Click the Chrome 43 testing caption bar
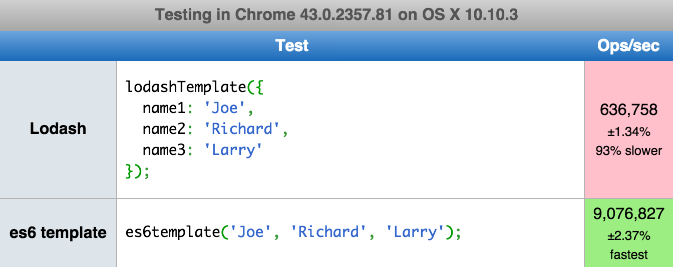The height and width of the screenshot is (268, 673). [x=336, y=14]
